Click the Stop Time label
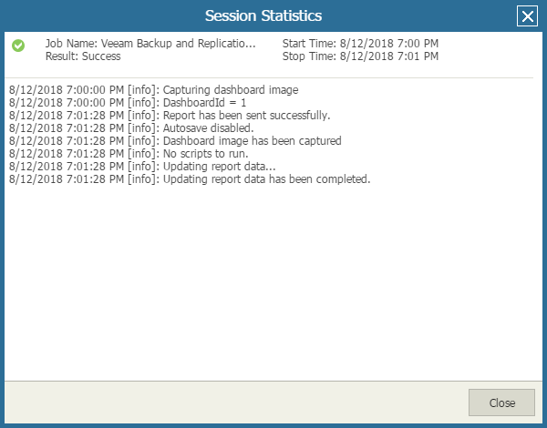The height and width of the screenshot is (428, 547). tap(360, 56)
